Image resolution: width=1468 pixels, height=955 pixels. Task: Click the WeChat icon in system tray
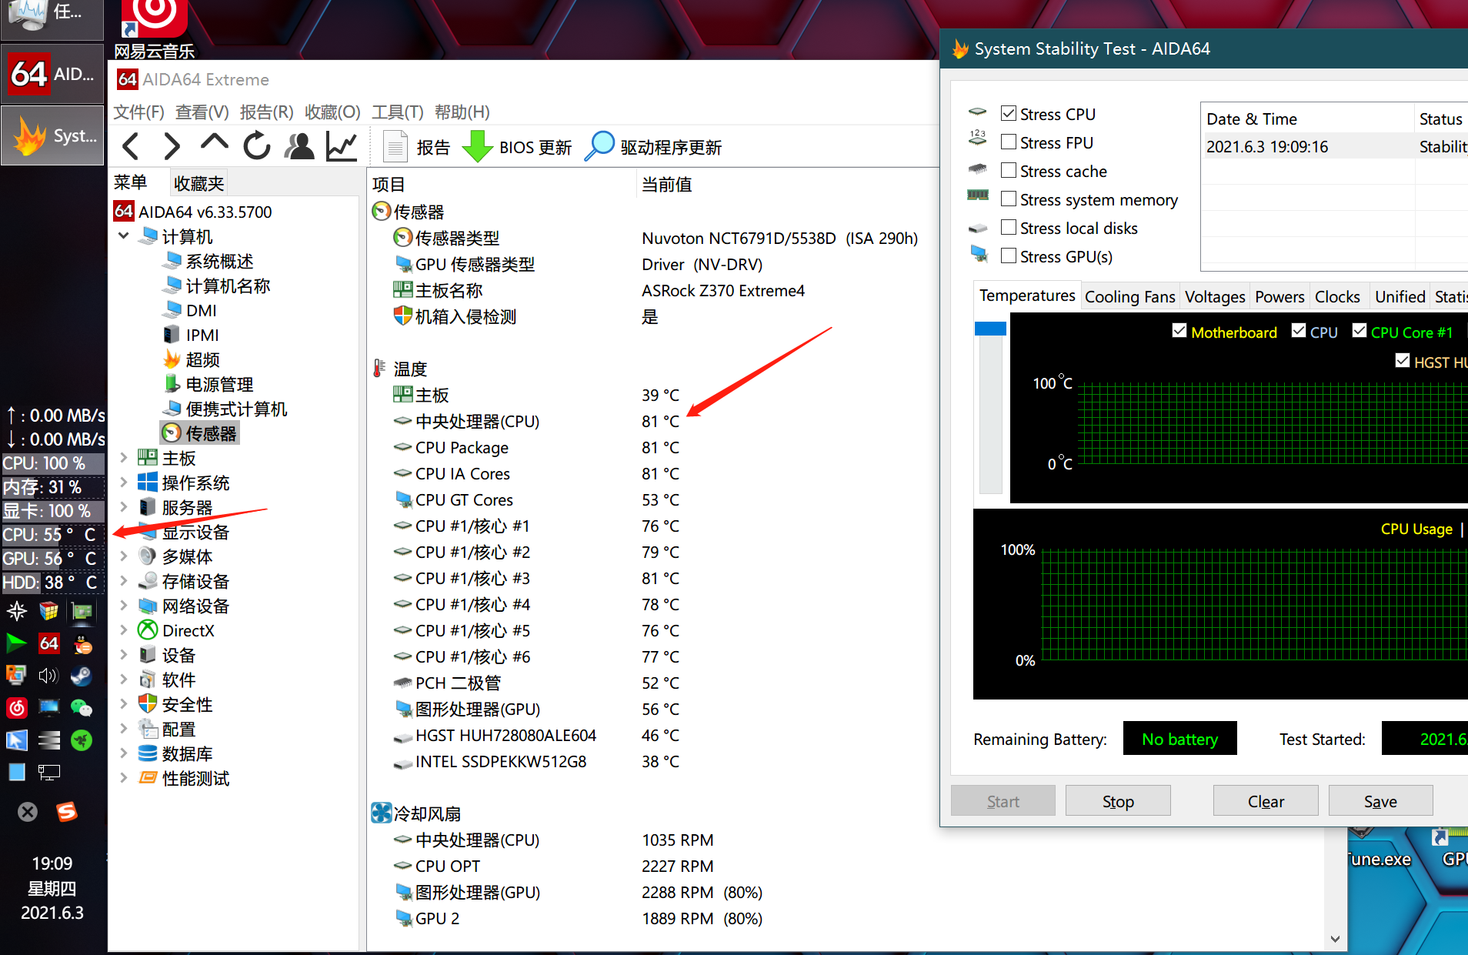click(x=82, y=707)
